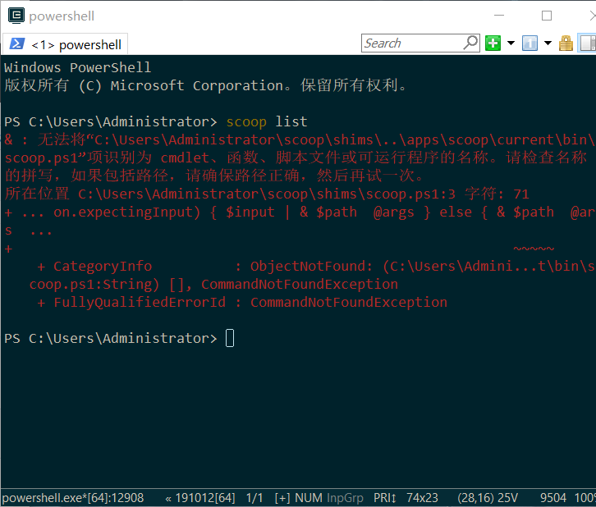The width and height of the screenshot is (596, 507).
Task: Click the 1/1 console count in status bar
Action: (x=254, y=497)
